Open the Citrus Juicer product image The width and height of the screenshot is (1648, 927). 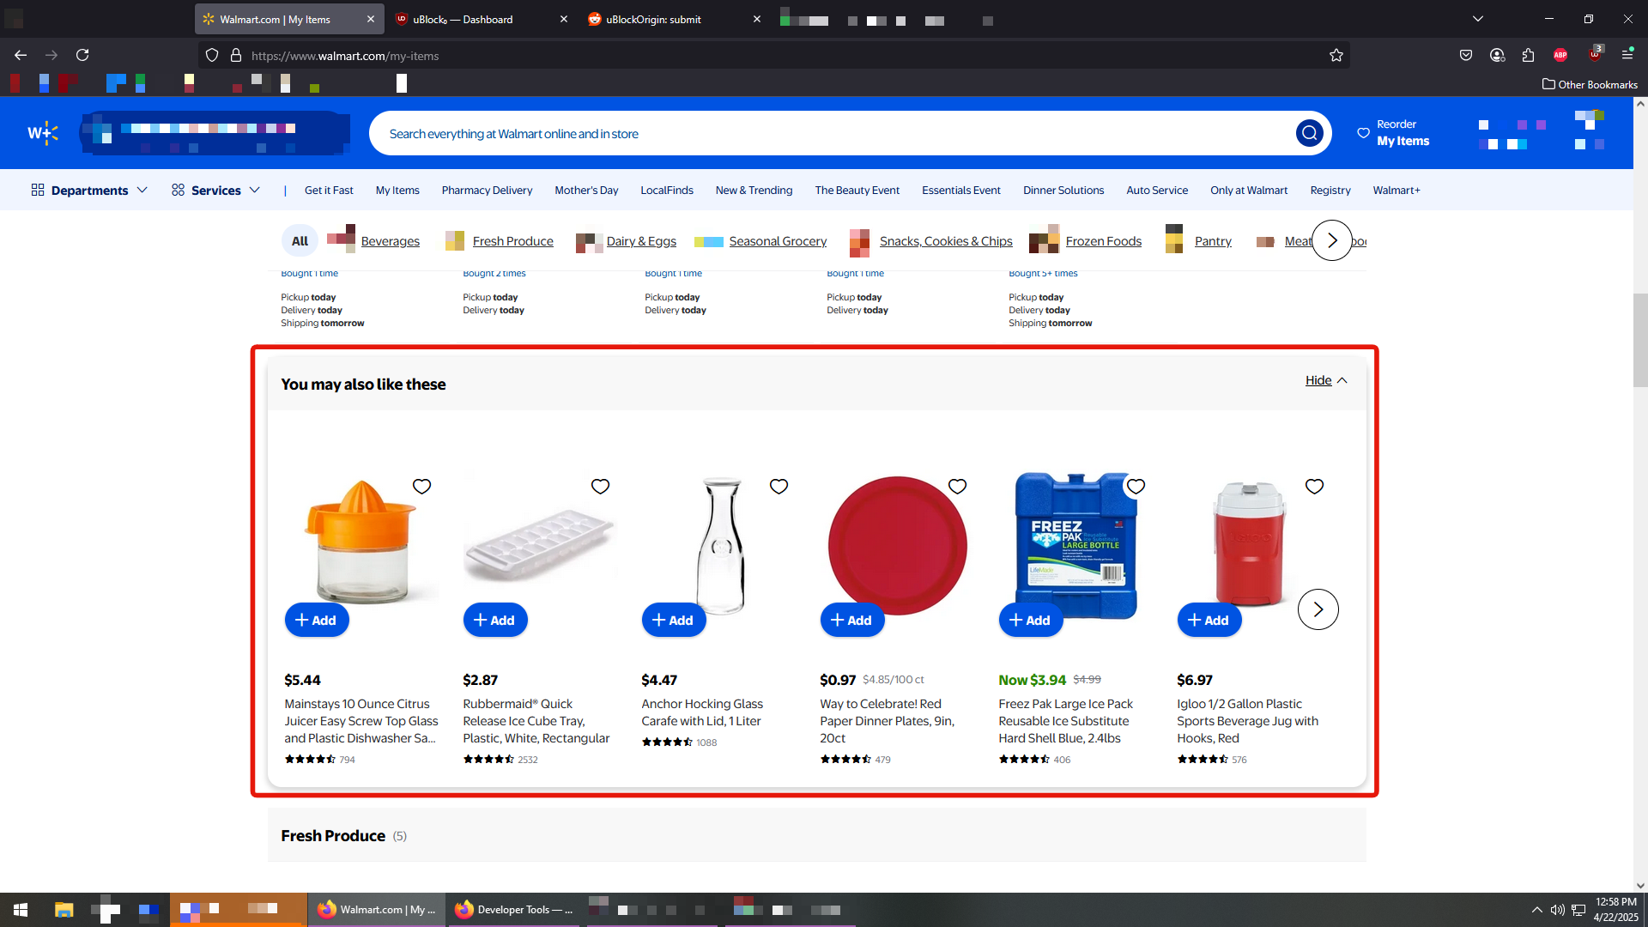pos(361,542)
